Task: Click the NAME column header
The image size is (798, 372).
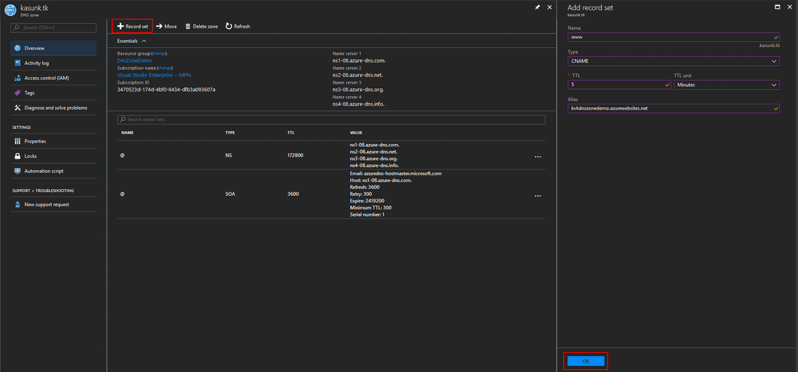Action: point(128,133)
